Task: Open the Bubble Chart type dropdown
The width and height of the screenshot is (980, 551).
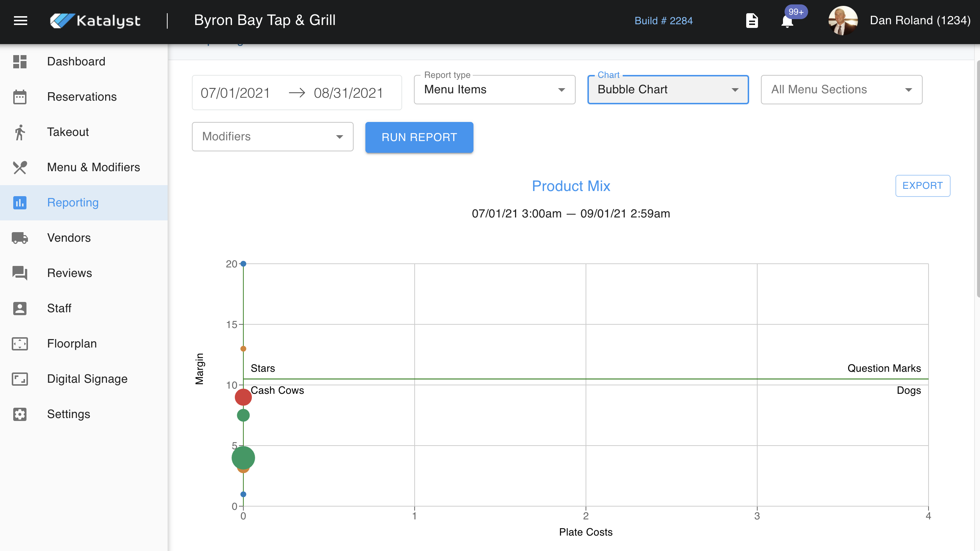Action: (x=668, y=90)
